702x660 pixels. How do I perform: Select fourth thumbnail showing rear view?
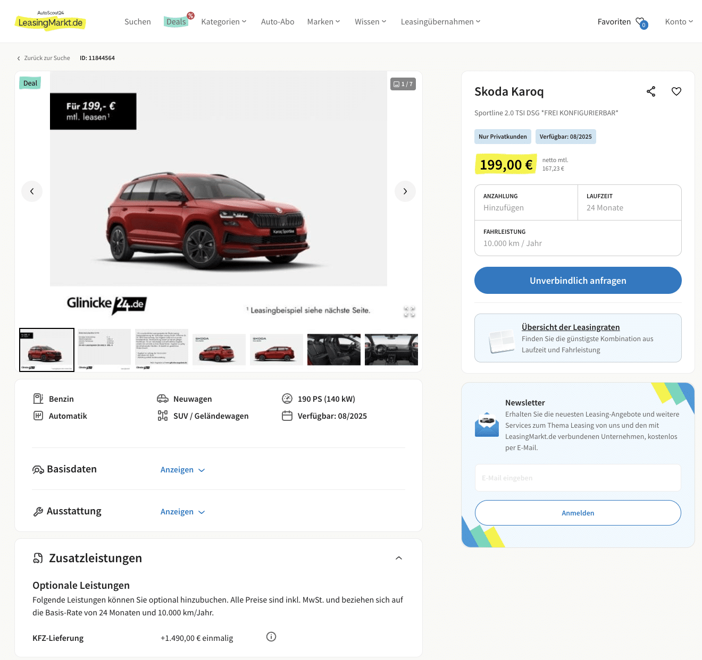click(x=219, y=350)
